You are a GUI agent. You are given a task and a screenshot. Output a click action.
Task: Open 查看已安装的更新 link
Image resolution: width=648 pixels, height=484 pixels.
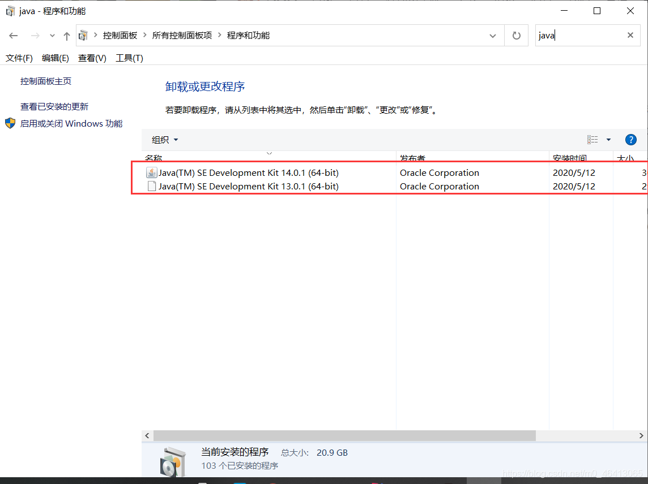tap(54, 106)
